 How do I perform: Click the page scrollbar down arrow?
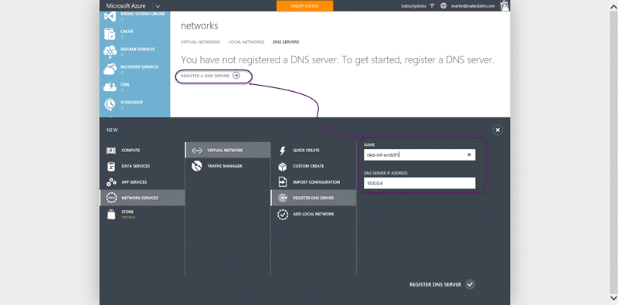(x=613, y=297)
